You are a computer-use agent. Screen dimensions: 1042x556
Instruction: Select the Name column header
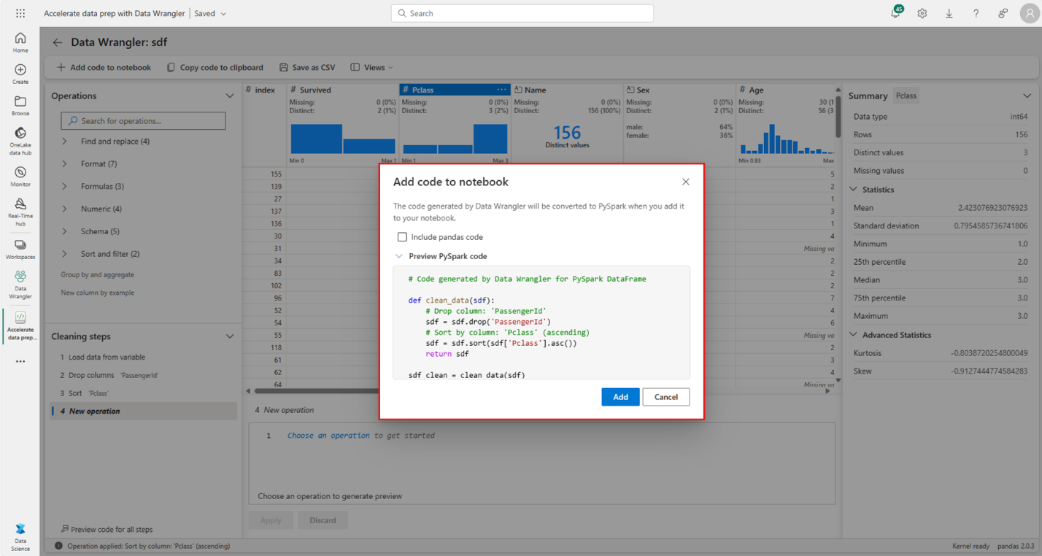pyautogui.click(x=567, y=90)
